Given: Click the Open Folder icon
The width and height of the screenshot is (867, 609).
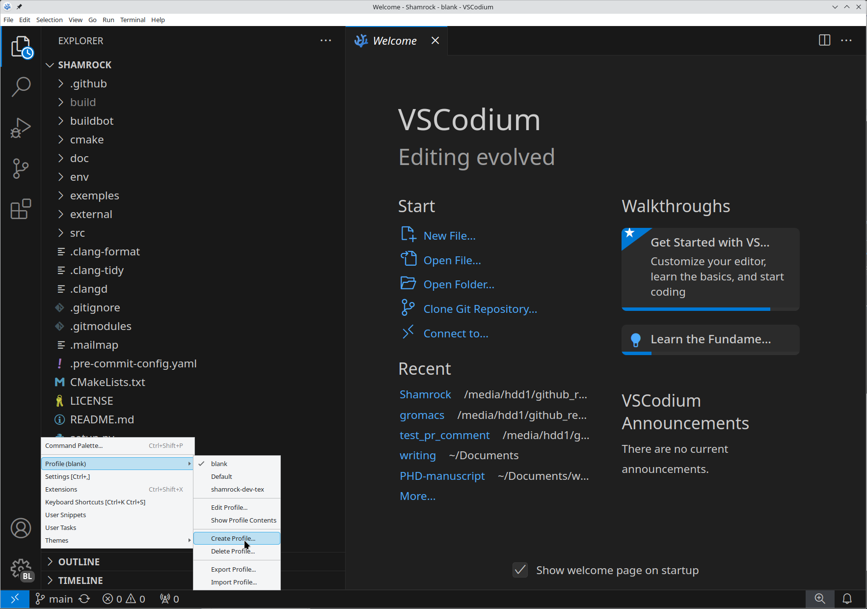Looking at the screenshot, I should pyautogui.click(x=408, y=283).
